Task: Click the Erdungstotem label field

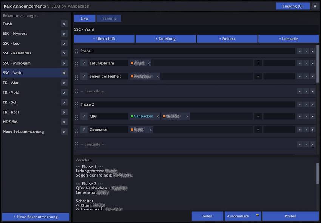Action: (x=108, y=63)
